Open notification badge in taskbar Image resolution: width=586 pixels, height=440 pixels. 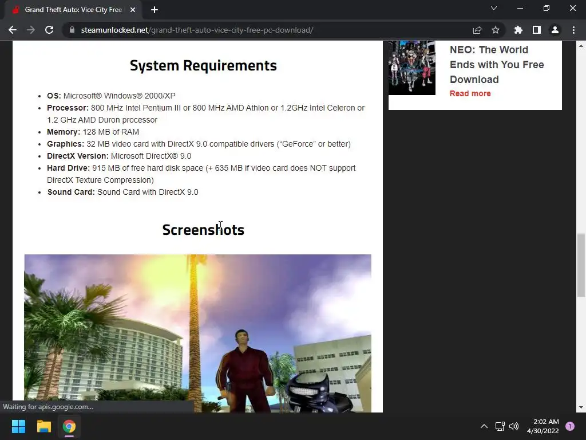(x=570, y=426)
